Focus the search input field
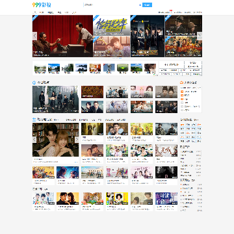Viewport: 234px width, 234px height. pos(110,5)
